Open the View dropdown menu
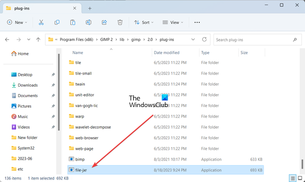 click(173, 22)
